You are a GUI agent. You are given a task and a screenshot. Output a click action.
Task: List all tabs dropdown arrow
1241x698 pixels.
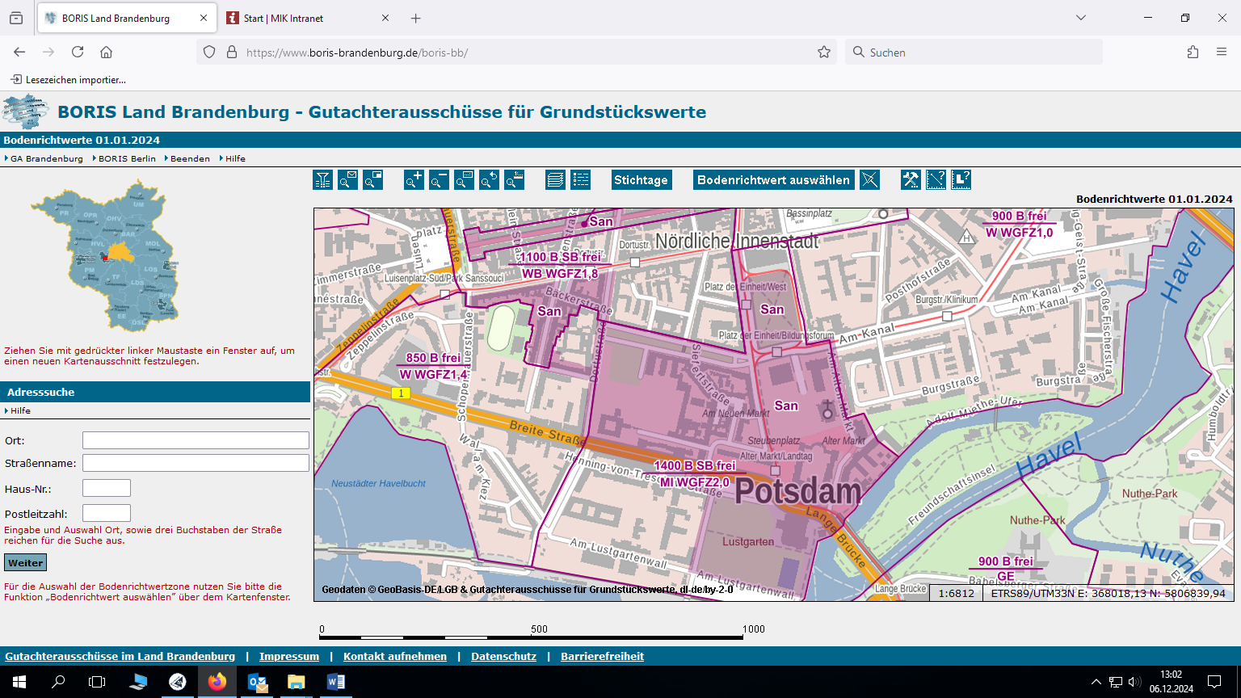pos(1081,18)
